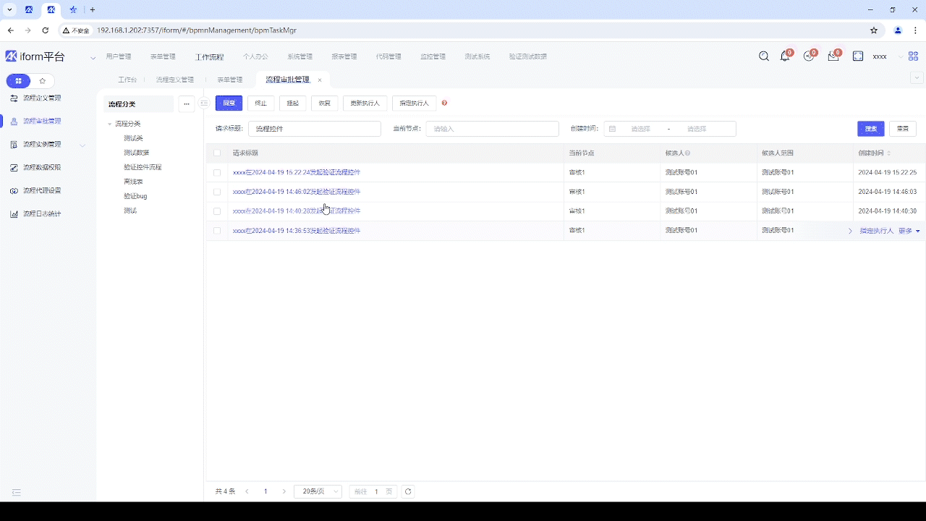Collapse the 流程分类 tree node
This screenshot has width=926, height=521.
pos(110,124)
